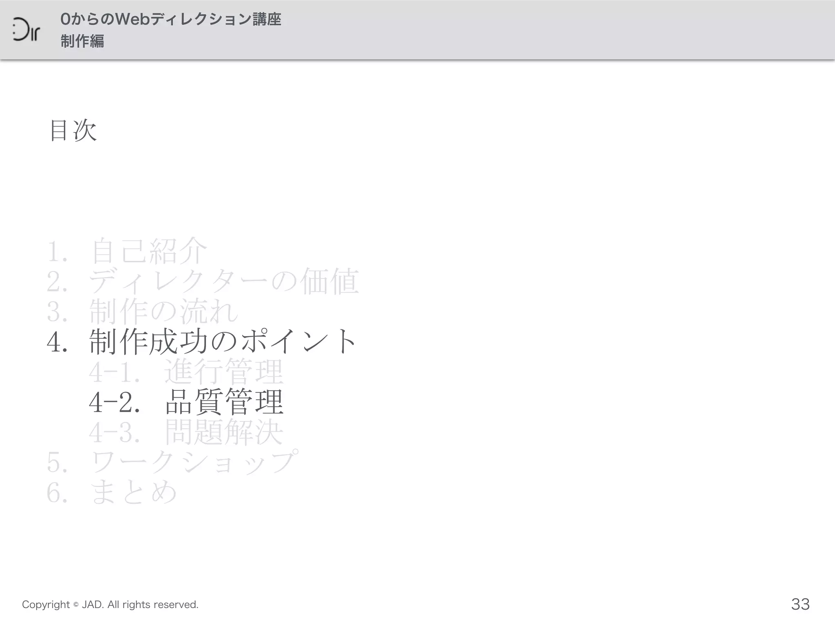Select item 6. まとめ
Image resolution: width=835 pixels, height=626 pixels.
click(x=112, y=492)
